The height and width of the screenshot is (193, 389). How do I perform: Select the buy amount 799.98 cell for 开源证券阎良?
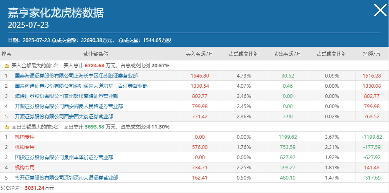tap(200, 106)
